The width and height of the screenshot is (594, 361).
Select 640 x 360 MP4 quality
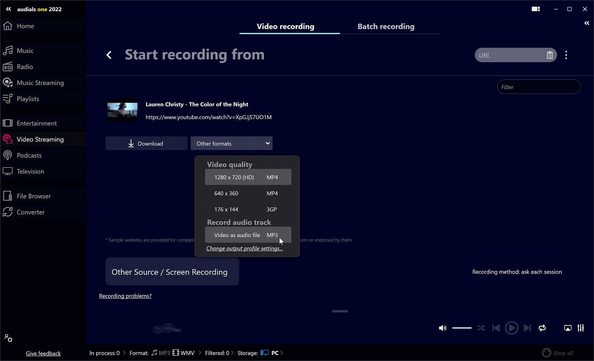tap(248, 193)
